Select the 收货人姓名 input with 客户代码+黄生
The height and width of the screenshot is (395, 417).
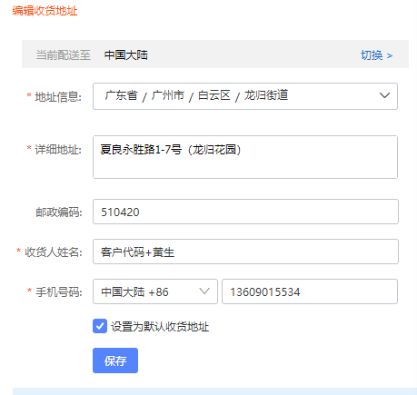point(245,252)
